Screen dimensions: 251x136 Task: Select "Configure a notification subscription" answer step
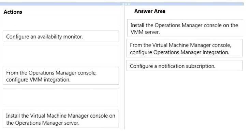184,66
